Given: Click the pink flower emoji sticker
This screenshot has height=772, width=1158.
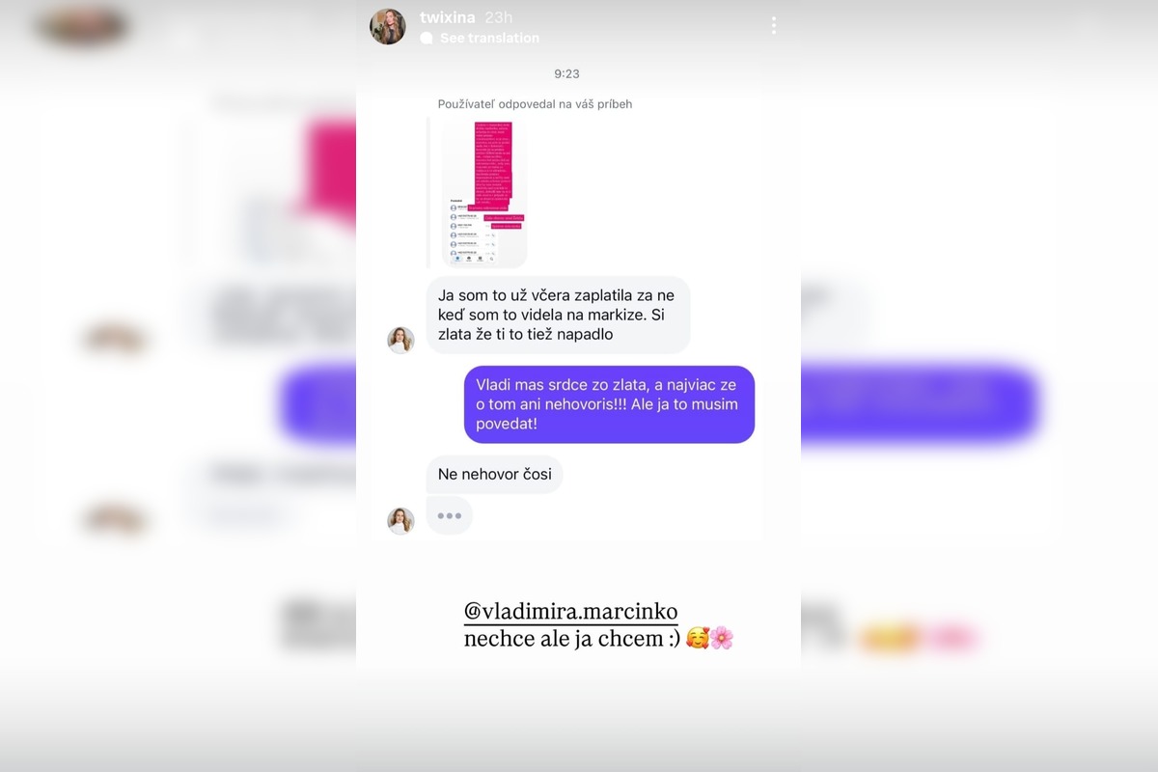Looking at the screenshot, I should tap(722, 638).
